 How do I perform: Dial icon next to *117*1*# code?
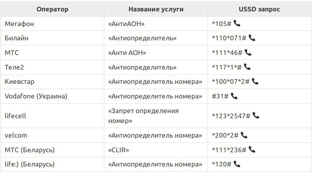(247, 67)
